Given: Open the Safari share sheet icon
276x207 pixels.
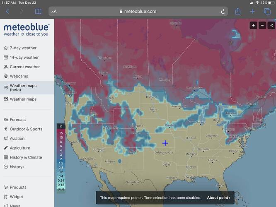Looking at the screenshot, I should click(x=238, y=11).
